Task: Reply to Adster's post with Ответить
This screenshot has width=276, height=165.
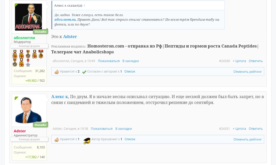Action: 256,129
